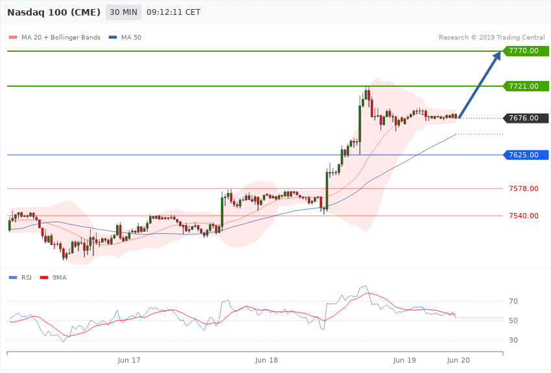Viewport: 551px width, 373px height.
Task: Click the RSI 70 level label
Action: point(513,301)
